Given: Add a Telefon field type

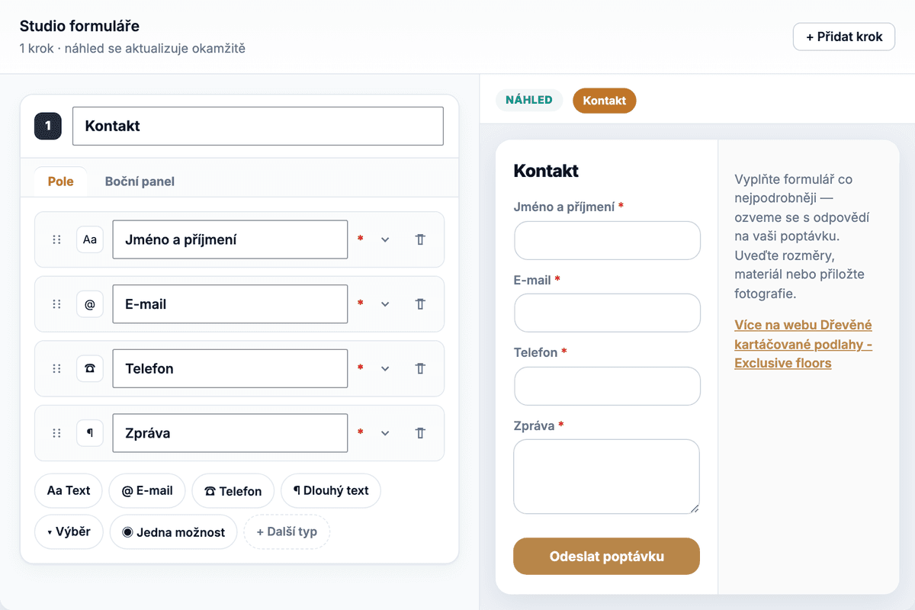Looking at the screenshot, I should point(233,491).
